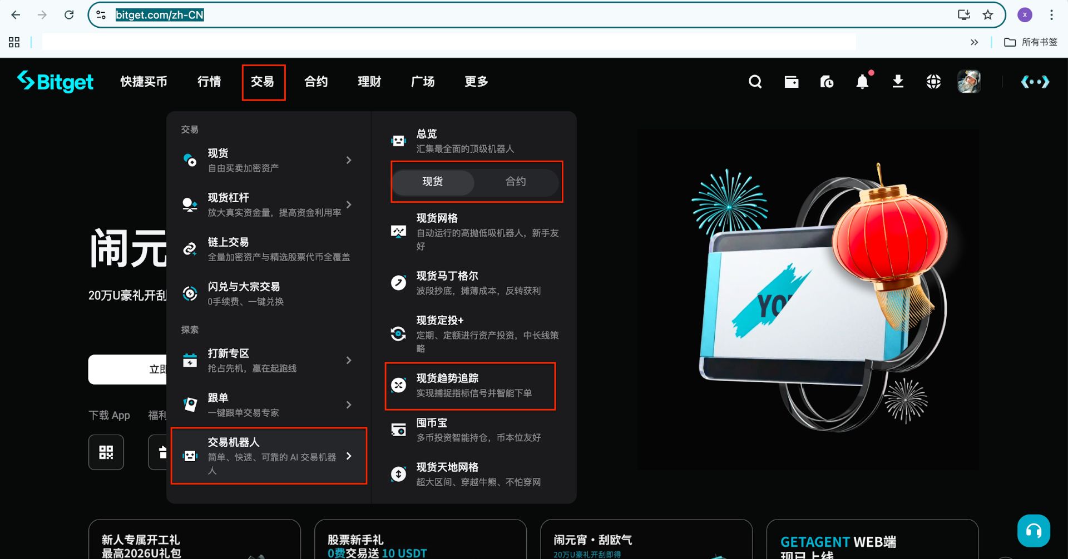The width and height of the screenshot is (1068, 559).
Task: Expand the 现货杠杆 submenu chevron
Action: (349, 204)
